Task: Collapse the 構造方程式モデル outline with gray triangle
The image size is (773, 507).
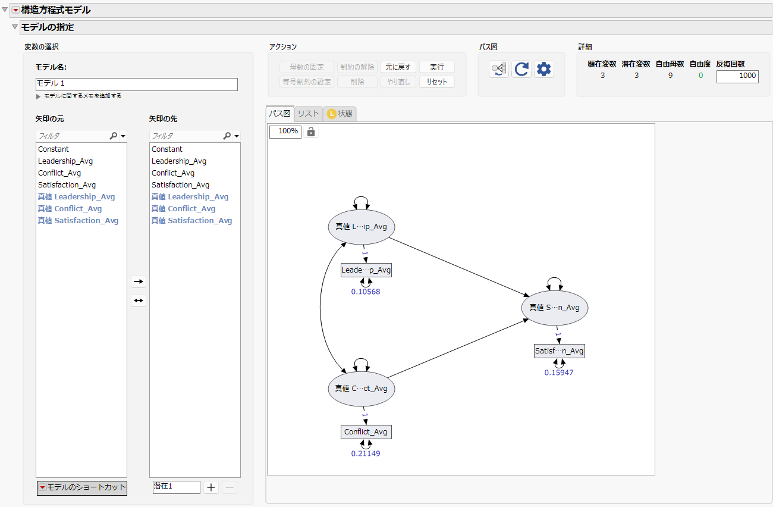Action: point(5,10)
